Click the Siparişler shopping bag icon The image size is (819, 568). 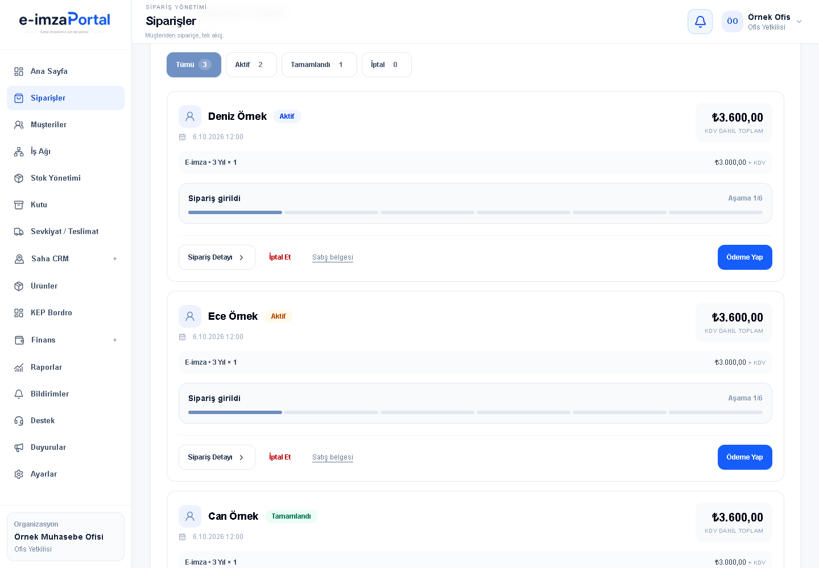(19, 98)
